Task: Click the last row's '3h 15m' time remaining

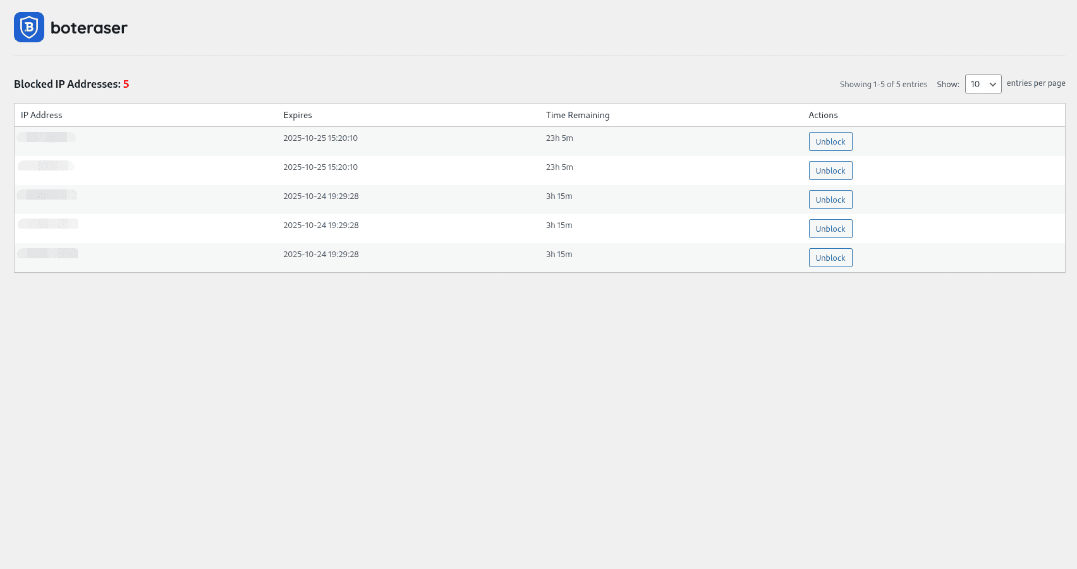Action: [x=559, y=255]
